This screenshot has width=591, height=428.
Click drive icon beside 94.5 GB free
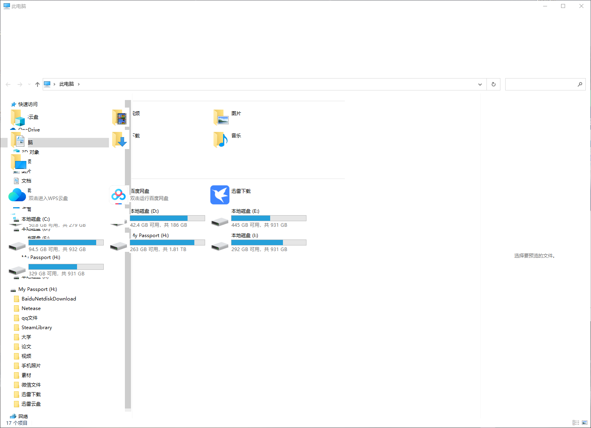17,246
